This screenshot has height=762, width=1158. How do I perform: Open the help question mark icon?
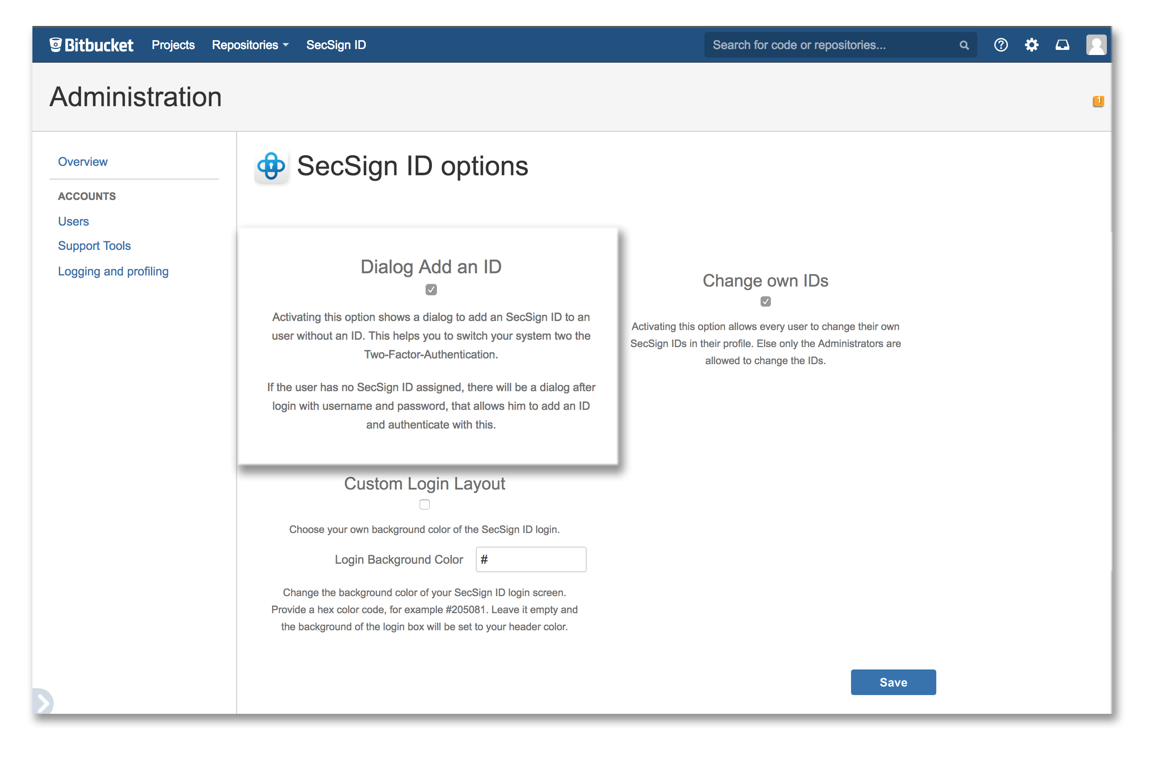click(x=1001, y=44)
